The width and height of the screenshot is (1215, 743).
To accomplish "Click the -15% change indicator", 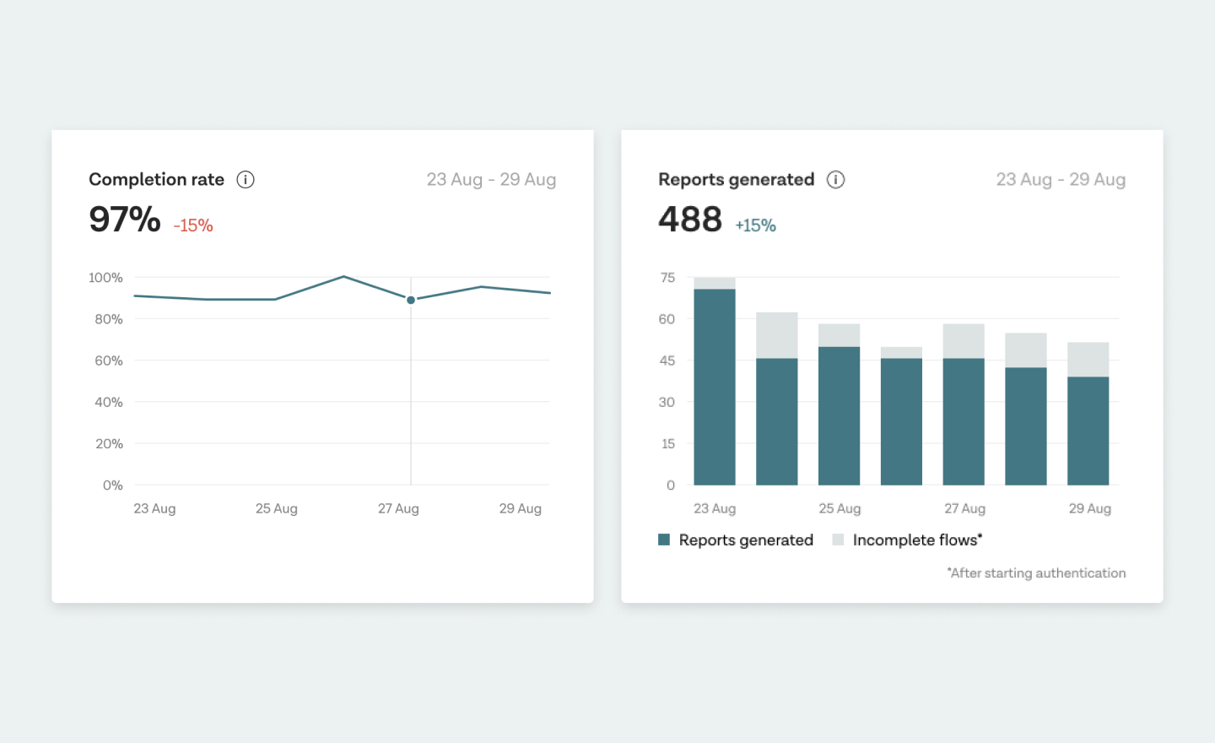I will [192, 225].
